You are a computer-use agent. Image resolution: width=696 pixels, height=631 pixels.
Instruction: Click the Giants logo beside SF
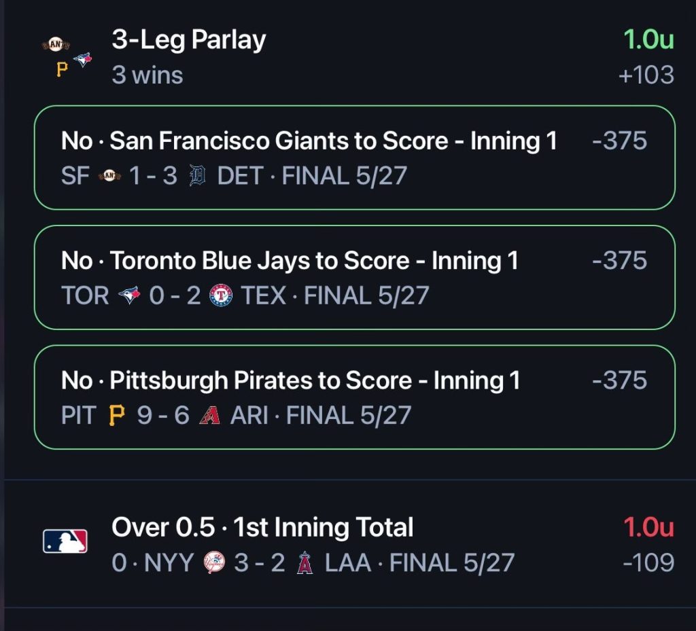109,176
